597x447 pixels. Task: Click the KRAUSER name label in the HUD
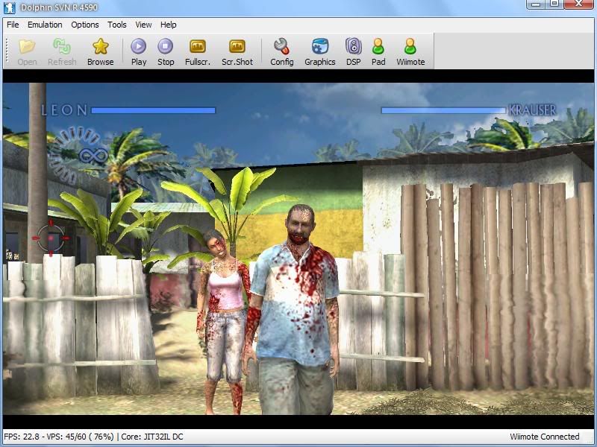[x=532, y=110]
